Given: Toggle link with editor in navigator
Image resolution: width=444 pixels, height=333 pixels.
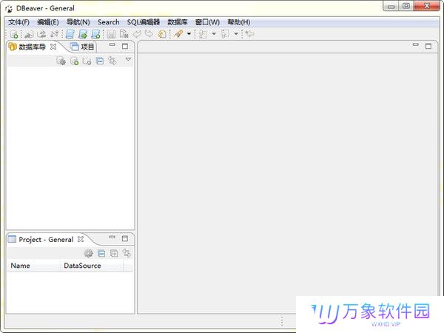Looking at the screenshot, I should click(x=112, y=61).
